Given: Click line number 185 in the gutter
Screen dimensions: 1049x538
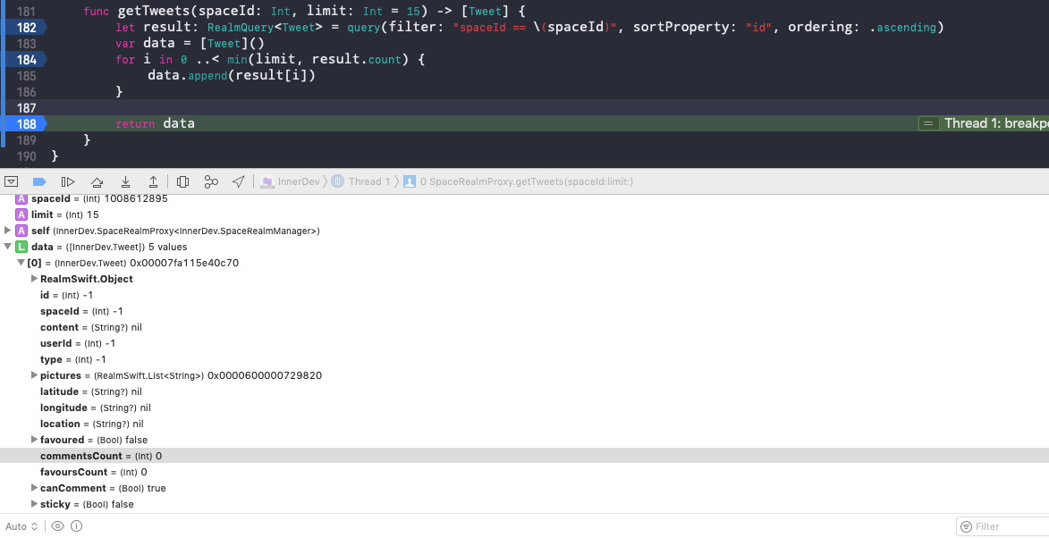Looking at the screenshot, I should tap(25, 76).
